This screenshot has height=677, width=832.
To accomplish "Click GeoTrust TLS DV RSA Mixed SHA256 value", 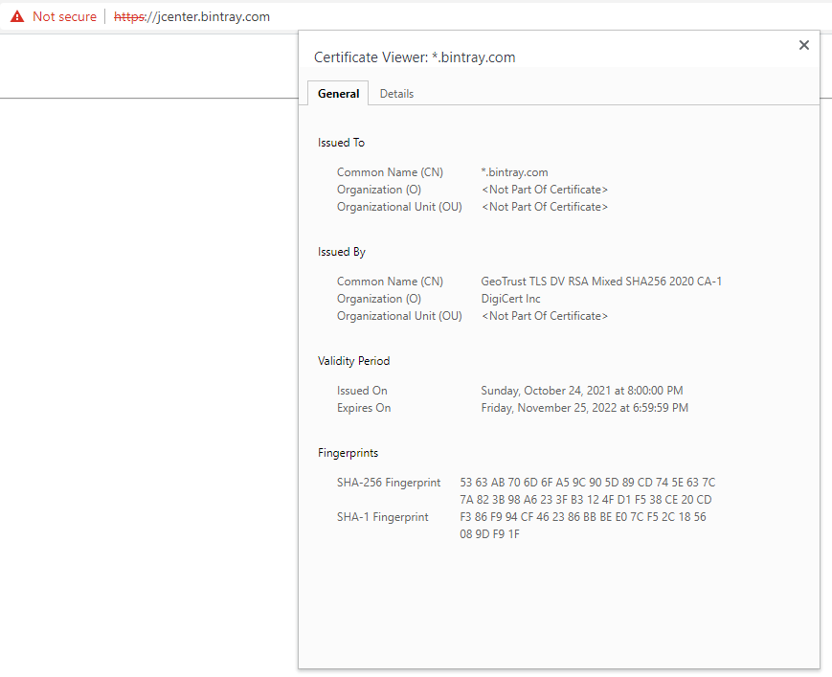I will 601,282.
